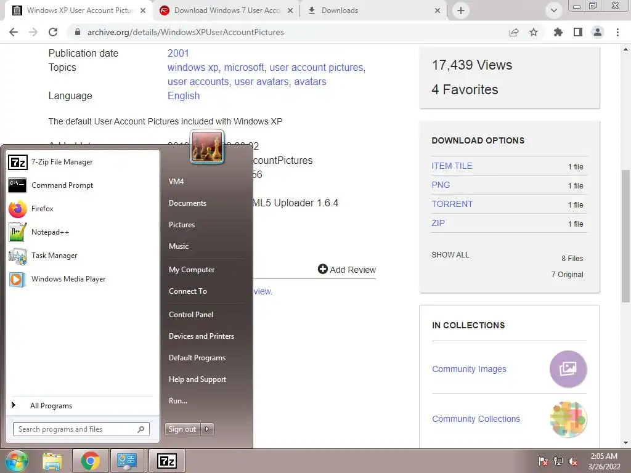631x473 pixels.
Task: Open Documents from Start menu
Action: coord(187,203)
